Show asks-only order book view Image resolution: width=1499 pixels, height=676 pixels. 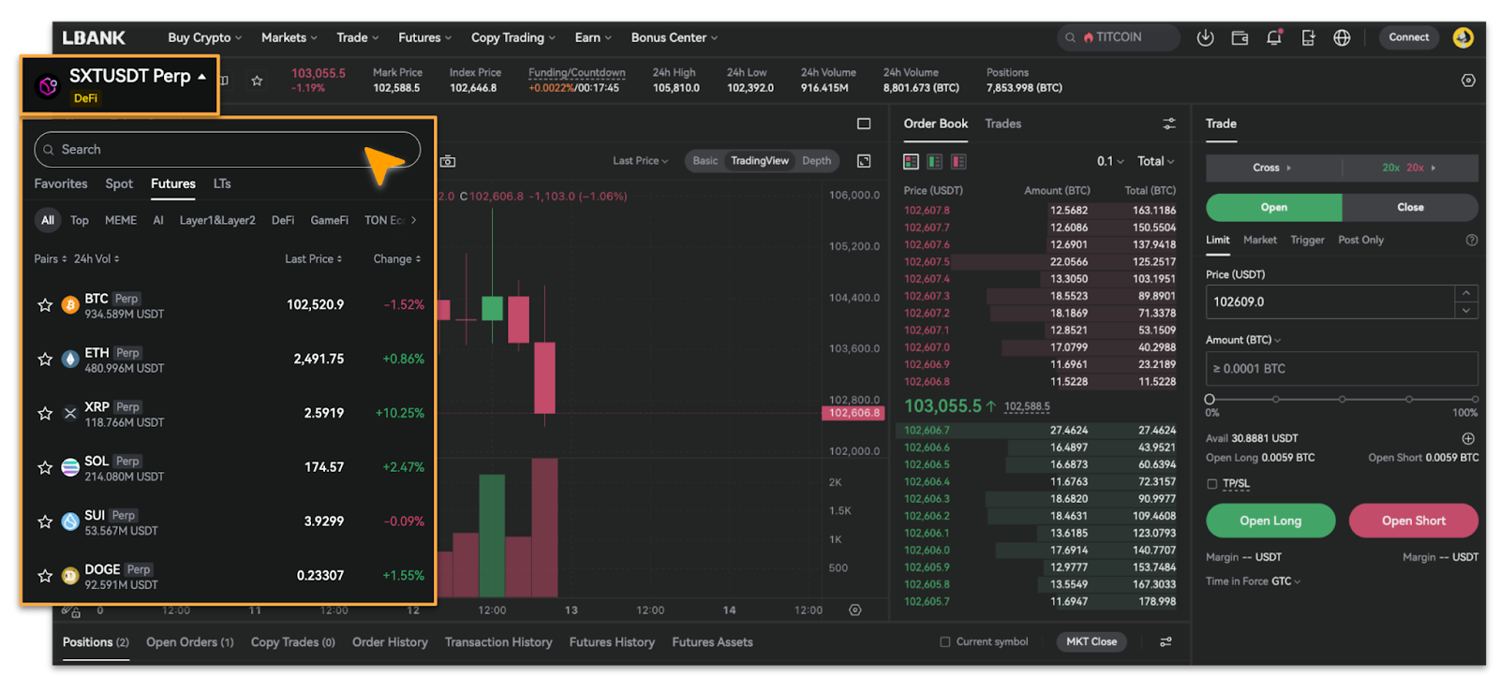(x=958, y=162)
